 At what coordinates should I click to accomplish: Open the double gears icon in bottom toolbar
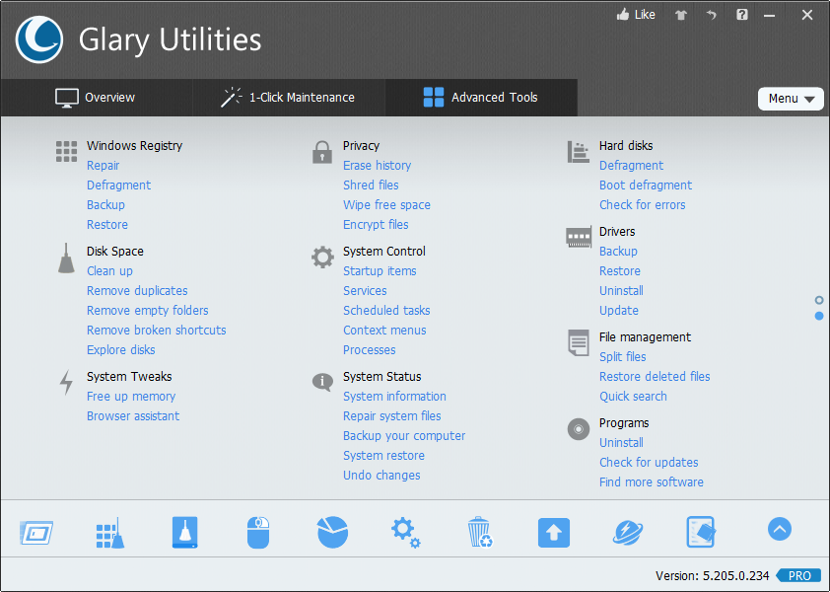tap(406, 533)
